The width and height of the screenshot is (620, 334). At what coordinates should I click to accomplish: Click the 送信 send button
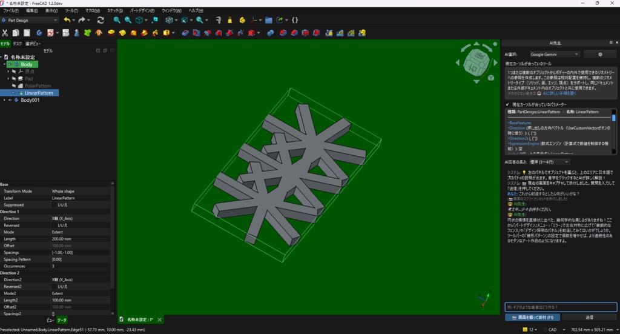pyautogui.click(x=589, y=318)
